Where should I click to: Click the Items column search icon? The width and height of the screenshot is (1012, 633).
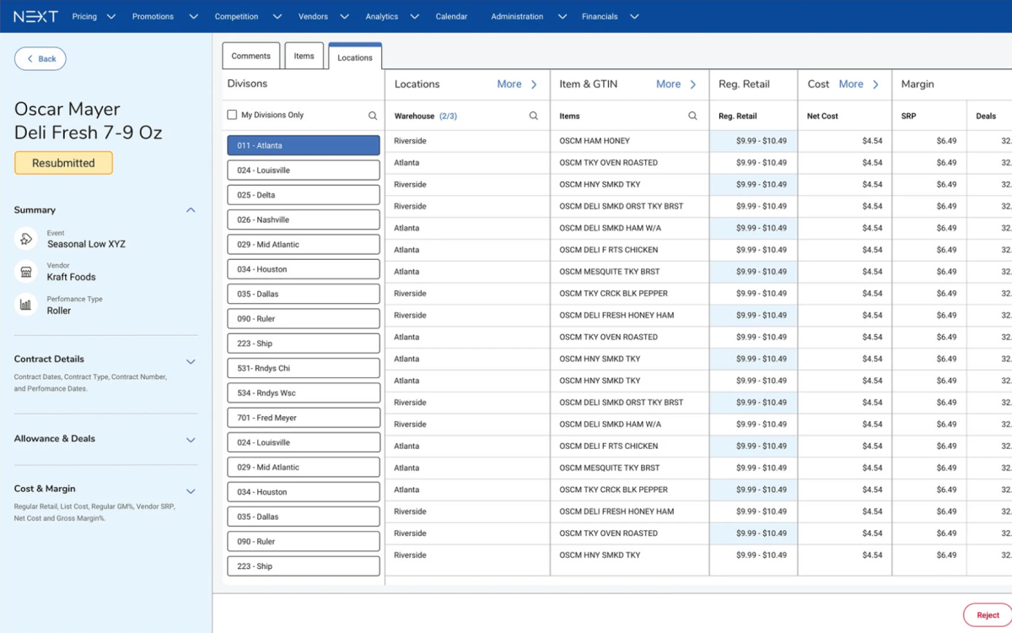(x=692, y=116)
